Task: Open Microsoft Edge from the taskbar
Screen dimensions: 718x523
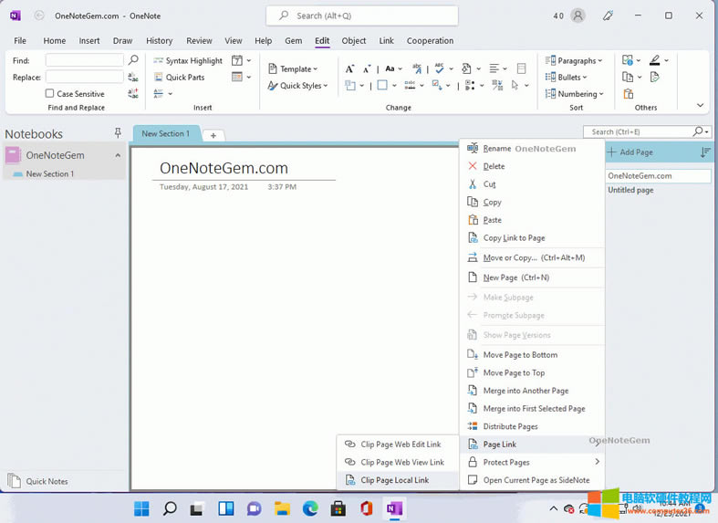Action: [310, 508]
